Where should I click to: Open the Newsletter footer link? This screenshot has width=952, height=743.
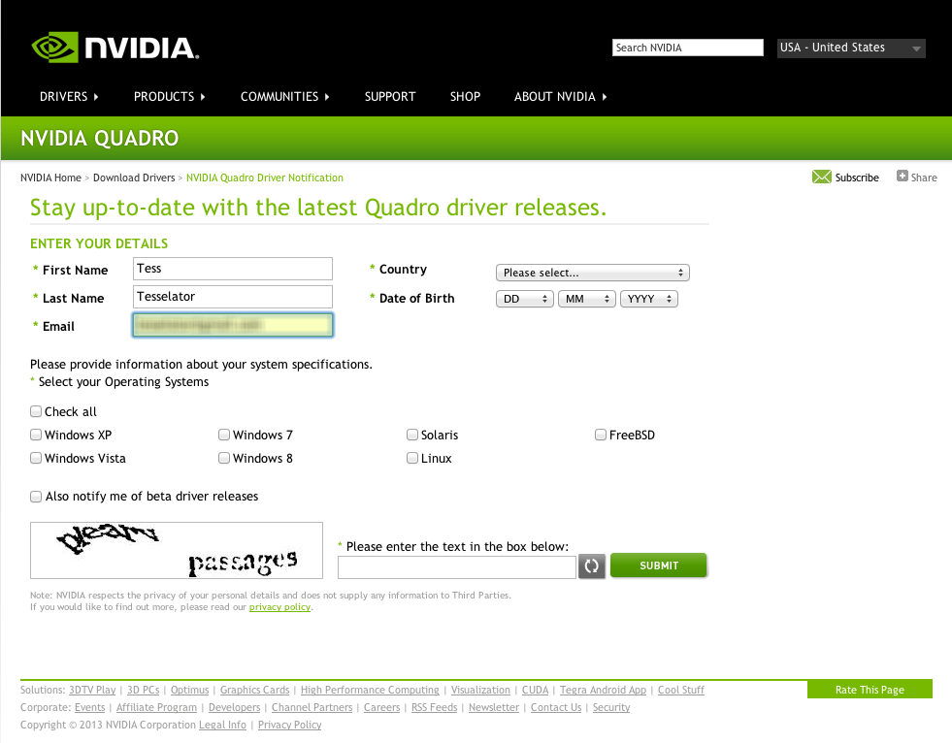pos(494,707)
